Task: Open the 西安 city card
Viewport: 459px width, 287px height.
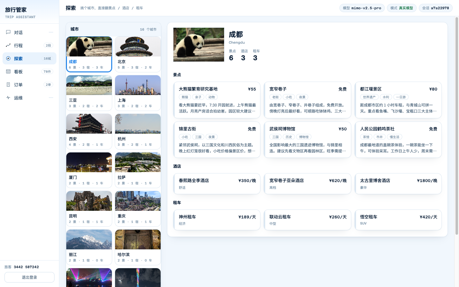Action: (x=89, y=131)
